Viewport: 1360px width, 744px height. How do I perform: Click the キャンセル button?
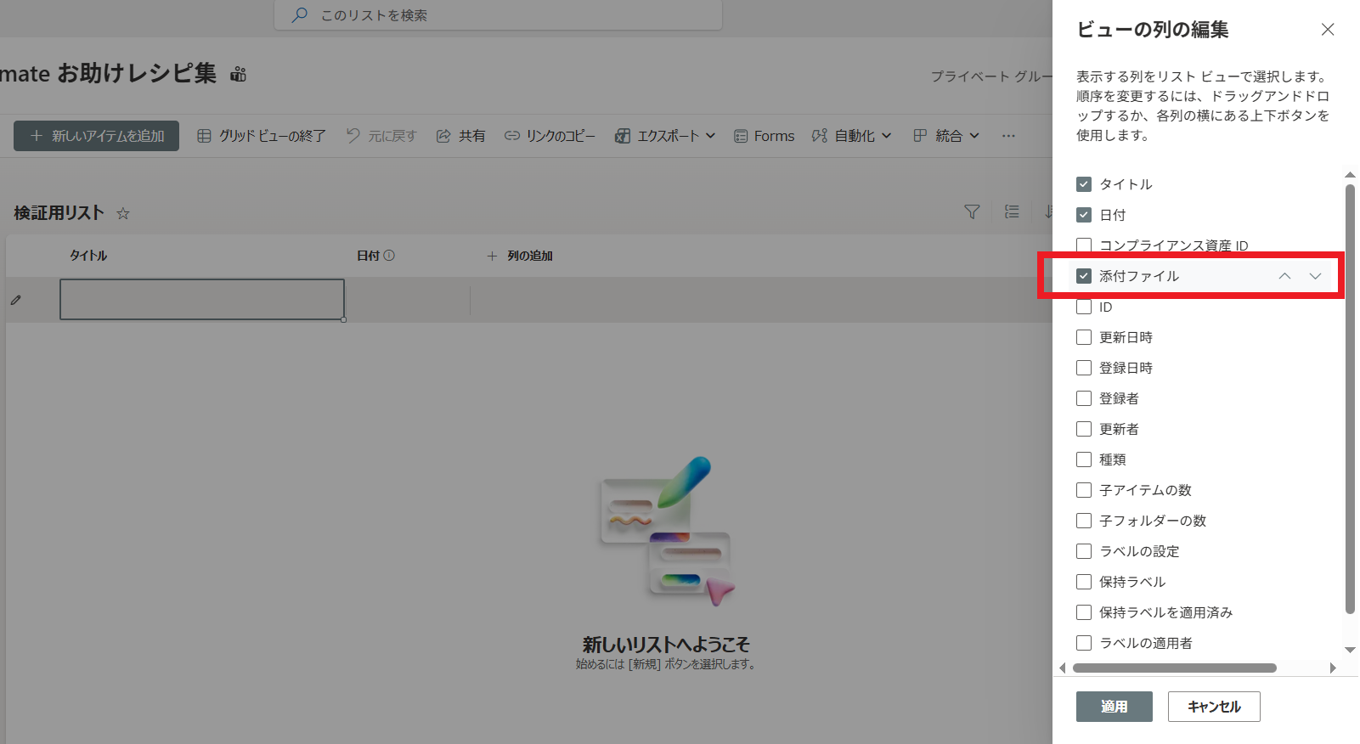(x=1214, y=707)
